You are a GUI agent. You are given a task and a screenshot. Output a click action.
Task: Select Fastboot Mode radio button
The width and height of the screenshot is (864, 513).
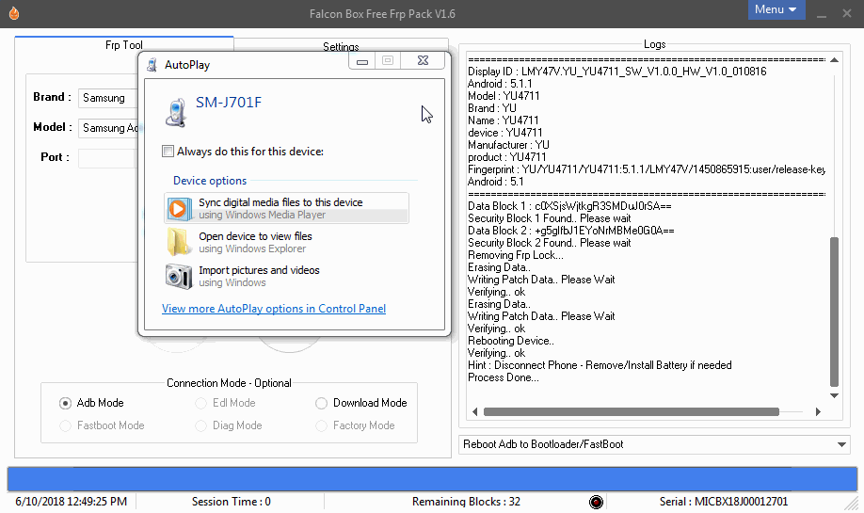65,426
